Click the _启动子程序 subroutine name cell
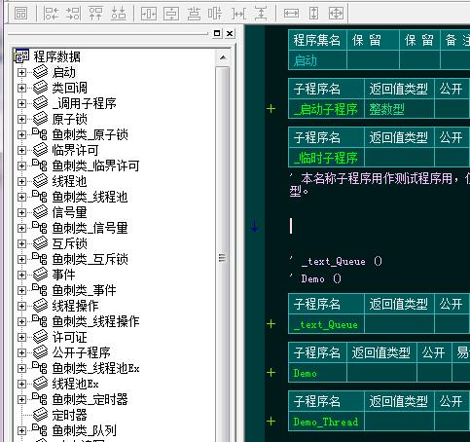 pyautogui.click(x=326, y=109)
